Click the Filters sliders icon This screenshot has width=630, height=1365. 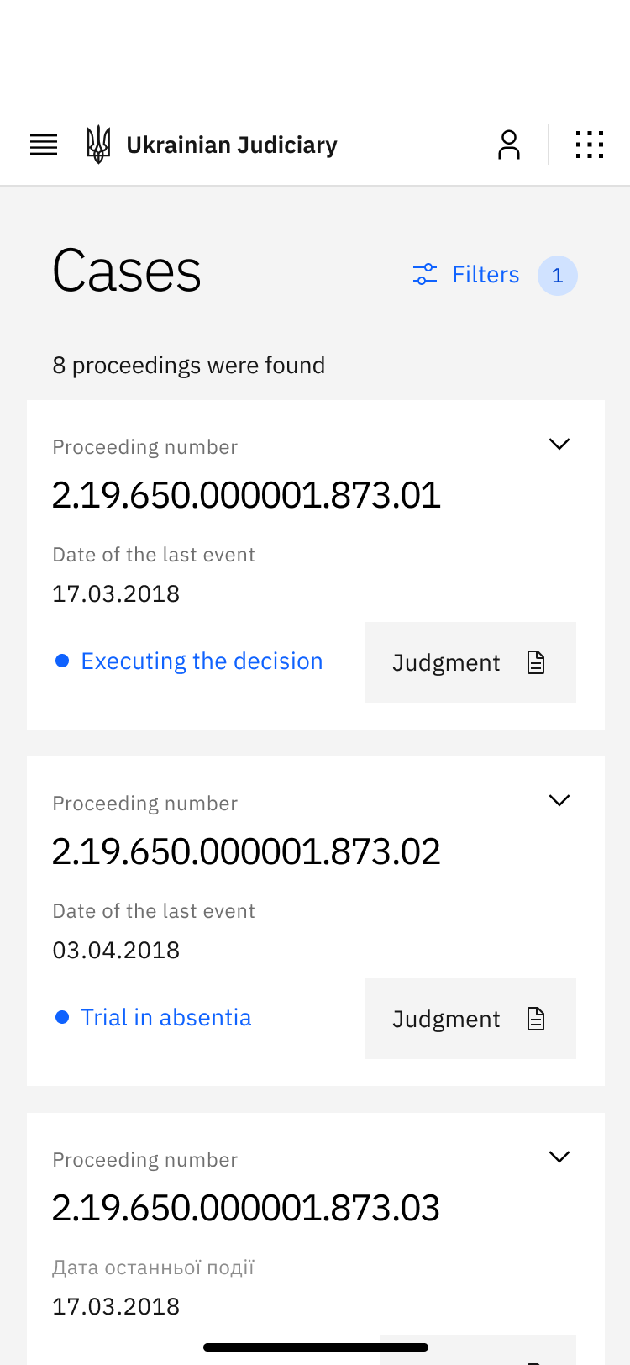(425, 275)
